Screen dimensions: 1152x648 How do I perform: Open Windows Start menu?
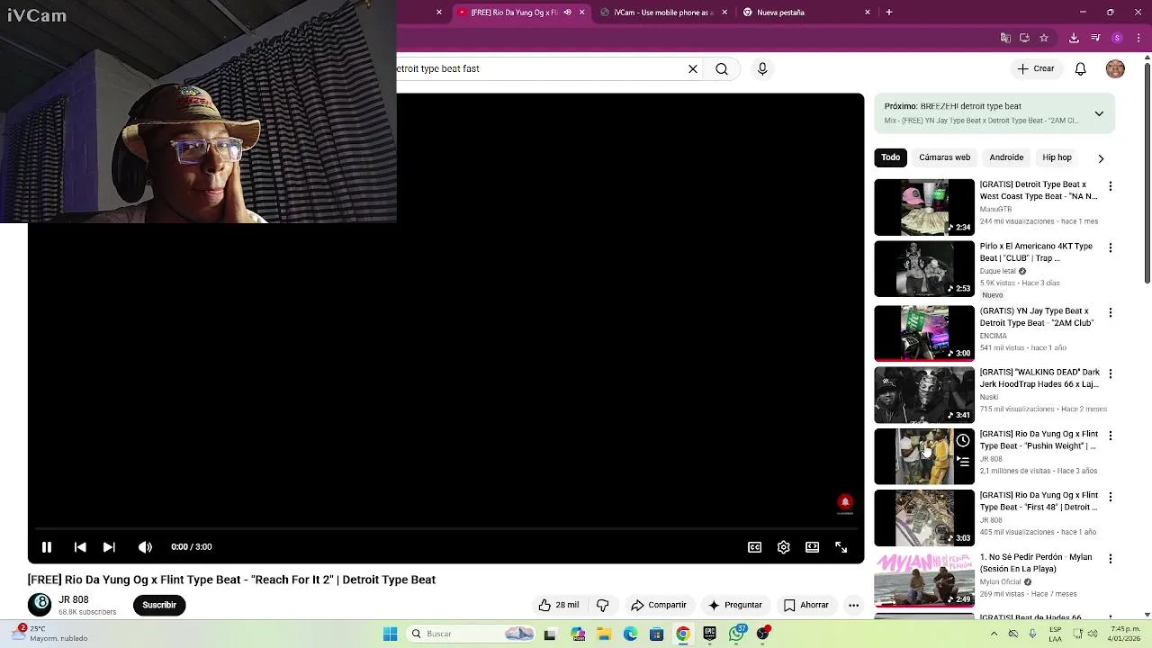[391, 634]
